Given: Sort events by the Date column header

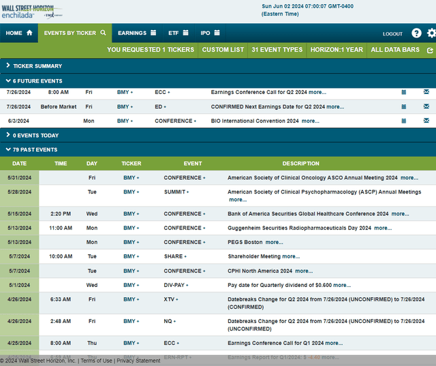Looking at the screenshot, I should pyautogui.click(x=20, y=164).
